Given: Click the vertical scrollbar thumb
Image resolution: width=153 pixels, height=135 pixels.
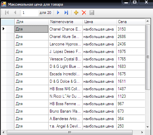Looking at the screenshot, I should click(148, 57).
